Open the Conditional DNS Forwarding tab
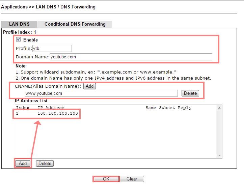The image size is (244, 196). coord(75,24)
